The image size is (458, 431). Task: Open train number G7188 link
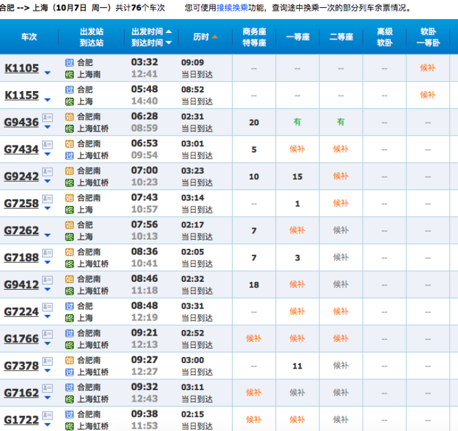pyautogui.click(x=21, y=257)
